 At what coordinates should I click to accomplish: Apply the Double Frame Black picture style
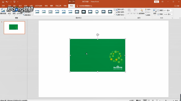(77, 12)
